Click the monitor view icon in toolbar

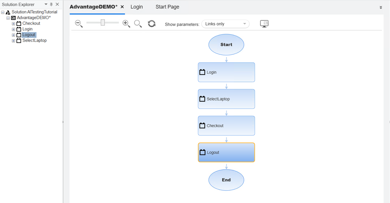coord(264,24)
